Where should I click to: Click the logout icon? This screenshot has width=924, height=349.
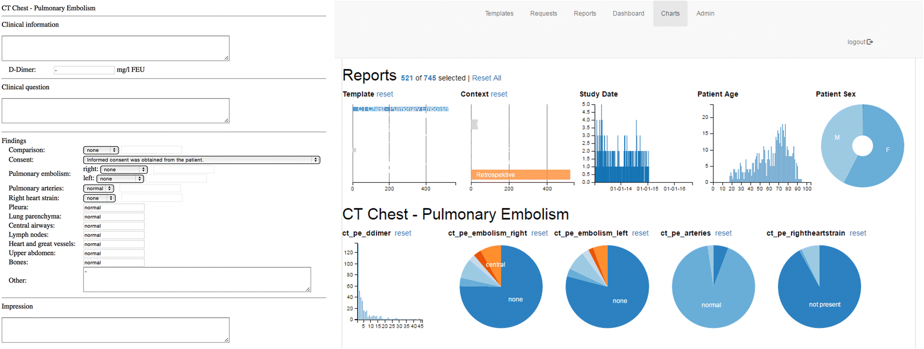pyautogui.click(x=870, y=42)
